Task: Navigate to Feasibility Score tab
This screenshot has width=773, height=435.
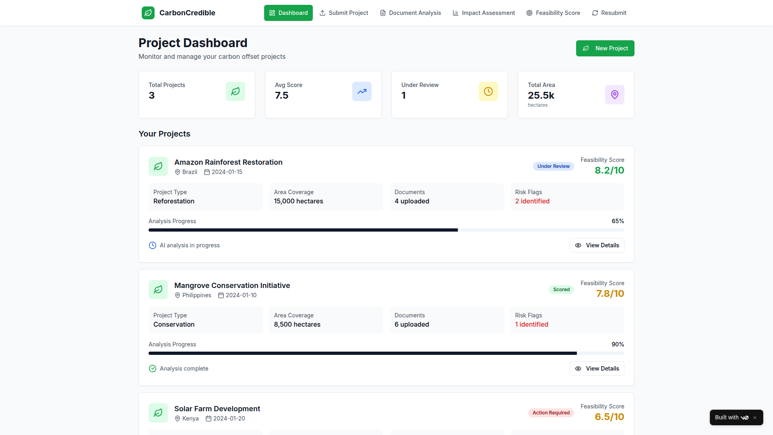Action: pos(554,13)
